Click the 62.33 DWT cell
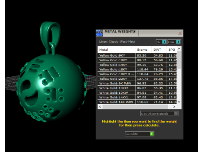This screenshot has width=203, height=152. 159,83
